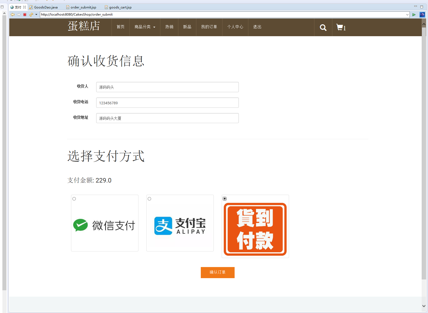Click inside the 收货人 recipient input field
The height and width of the screenshot is (313, 428).
click(167, 87)
